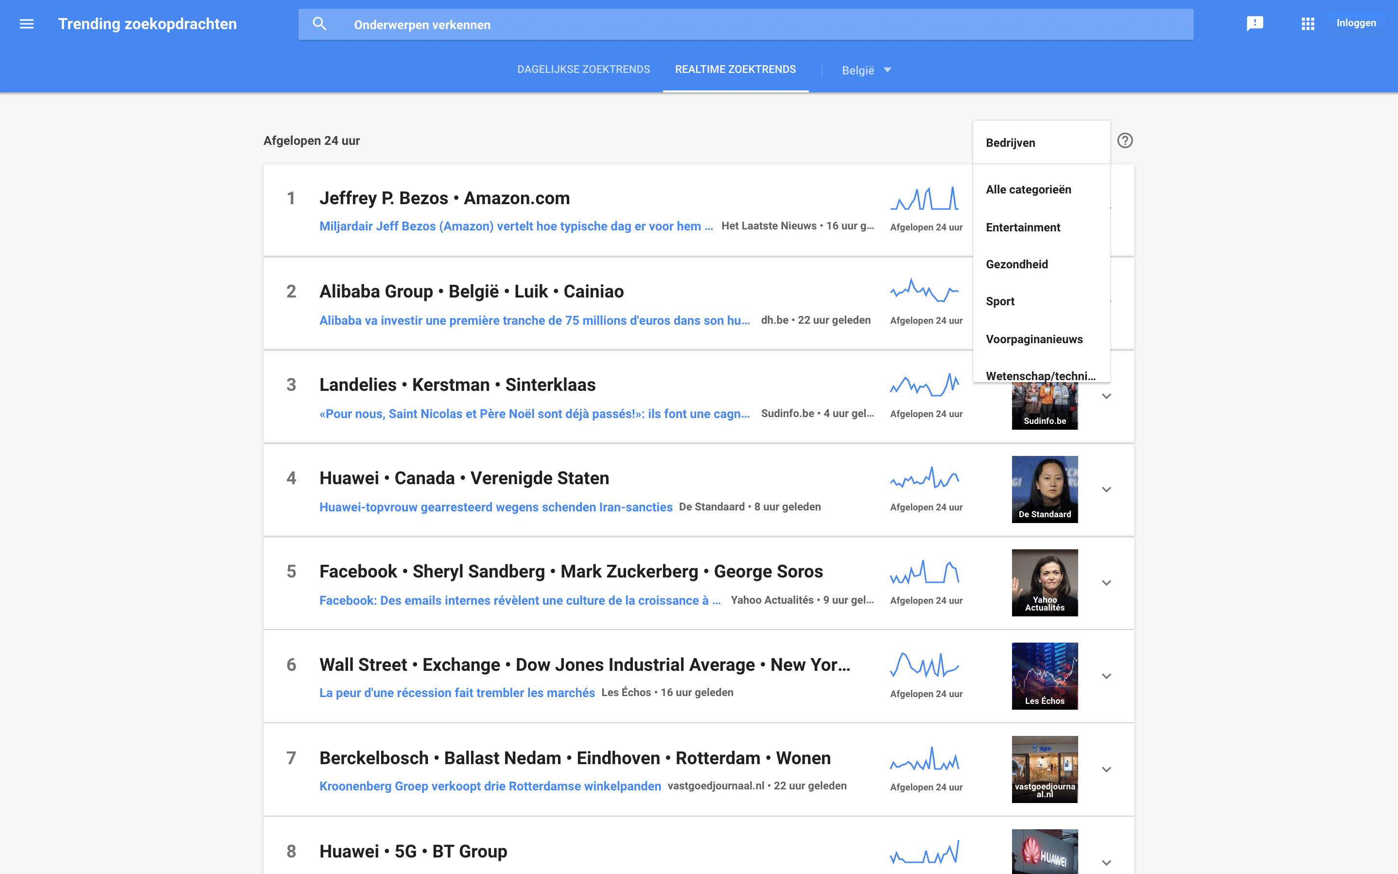Click the search magnifier icon
The image size is (1398, 874).
pyautogui.click(x=319, y=24)
